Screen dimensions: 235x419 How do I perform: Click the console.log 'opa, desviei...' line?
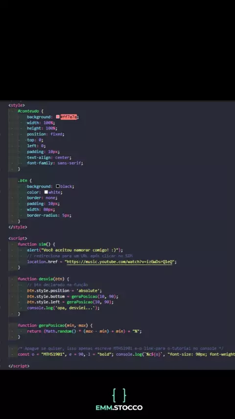(x=63, y=308)
